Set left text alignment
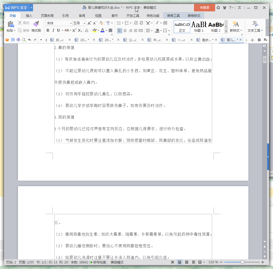273x269 pixels. 119,31
